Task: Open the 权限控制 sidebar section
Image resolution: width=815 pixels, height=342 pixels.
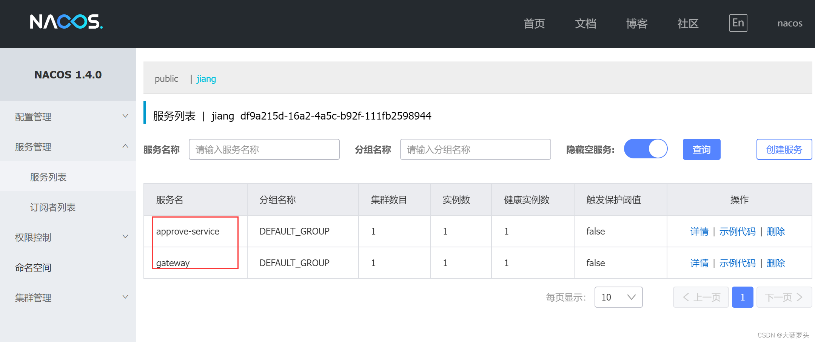Action: (68, 237)
